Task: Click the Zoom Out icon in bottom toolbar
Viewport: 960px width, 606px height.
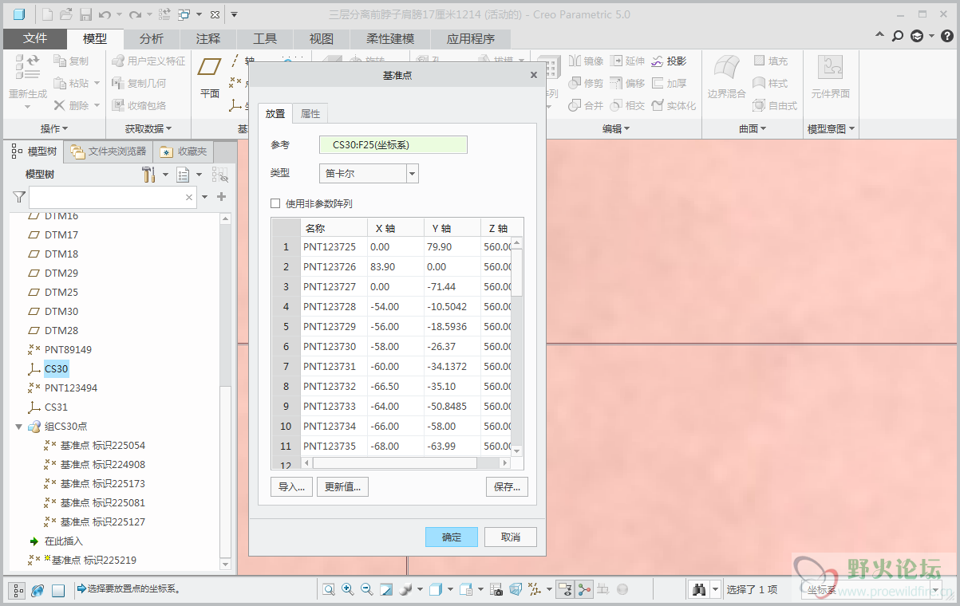Action: [x=367, y=590]
